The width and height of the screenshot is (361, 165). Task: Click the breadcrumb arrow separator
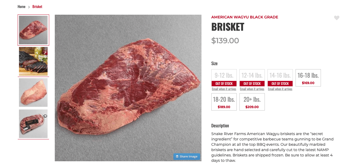pos(29,6)
